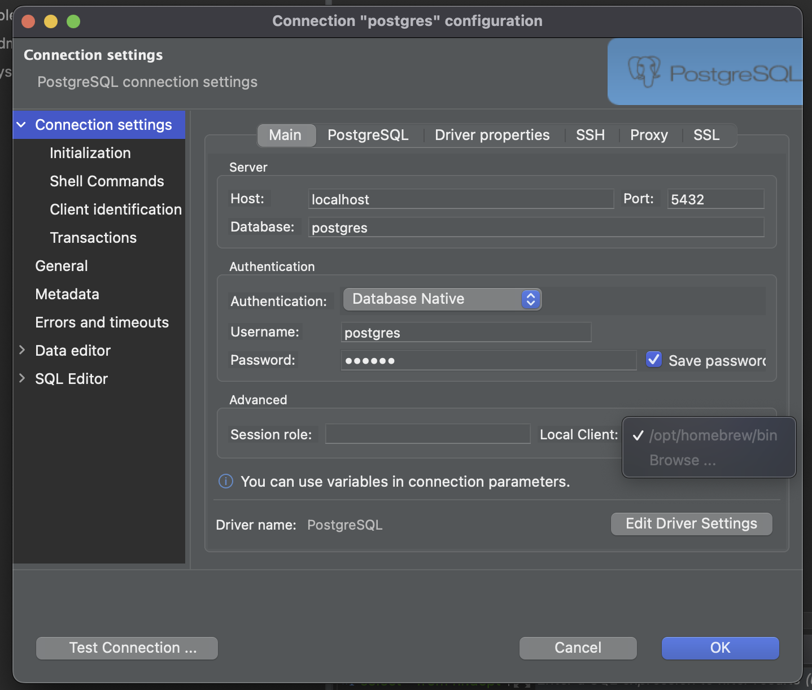Select Errors and timeouts in sidebar

[x=102, y=322]
